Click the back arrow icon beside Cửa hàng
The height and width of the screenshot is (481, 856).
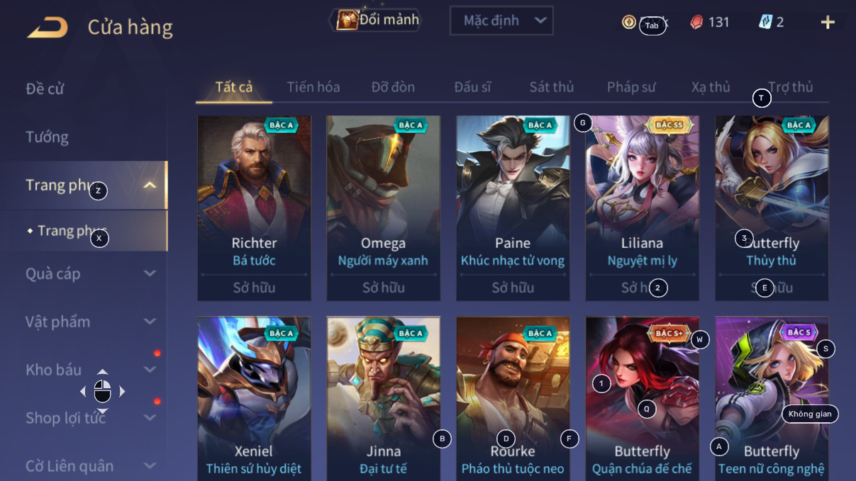coord(48,28)
